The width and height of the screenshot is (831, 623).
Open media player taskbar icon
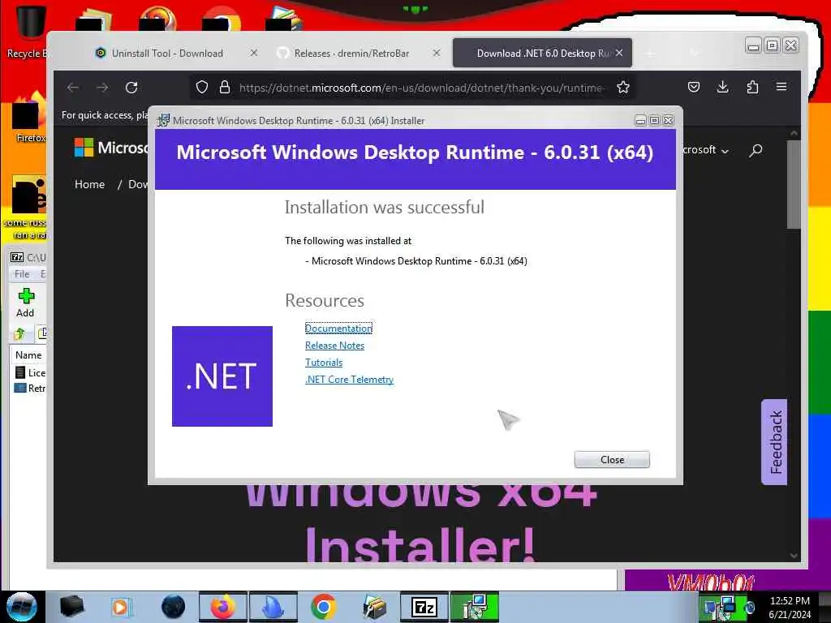[120, 607]
